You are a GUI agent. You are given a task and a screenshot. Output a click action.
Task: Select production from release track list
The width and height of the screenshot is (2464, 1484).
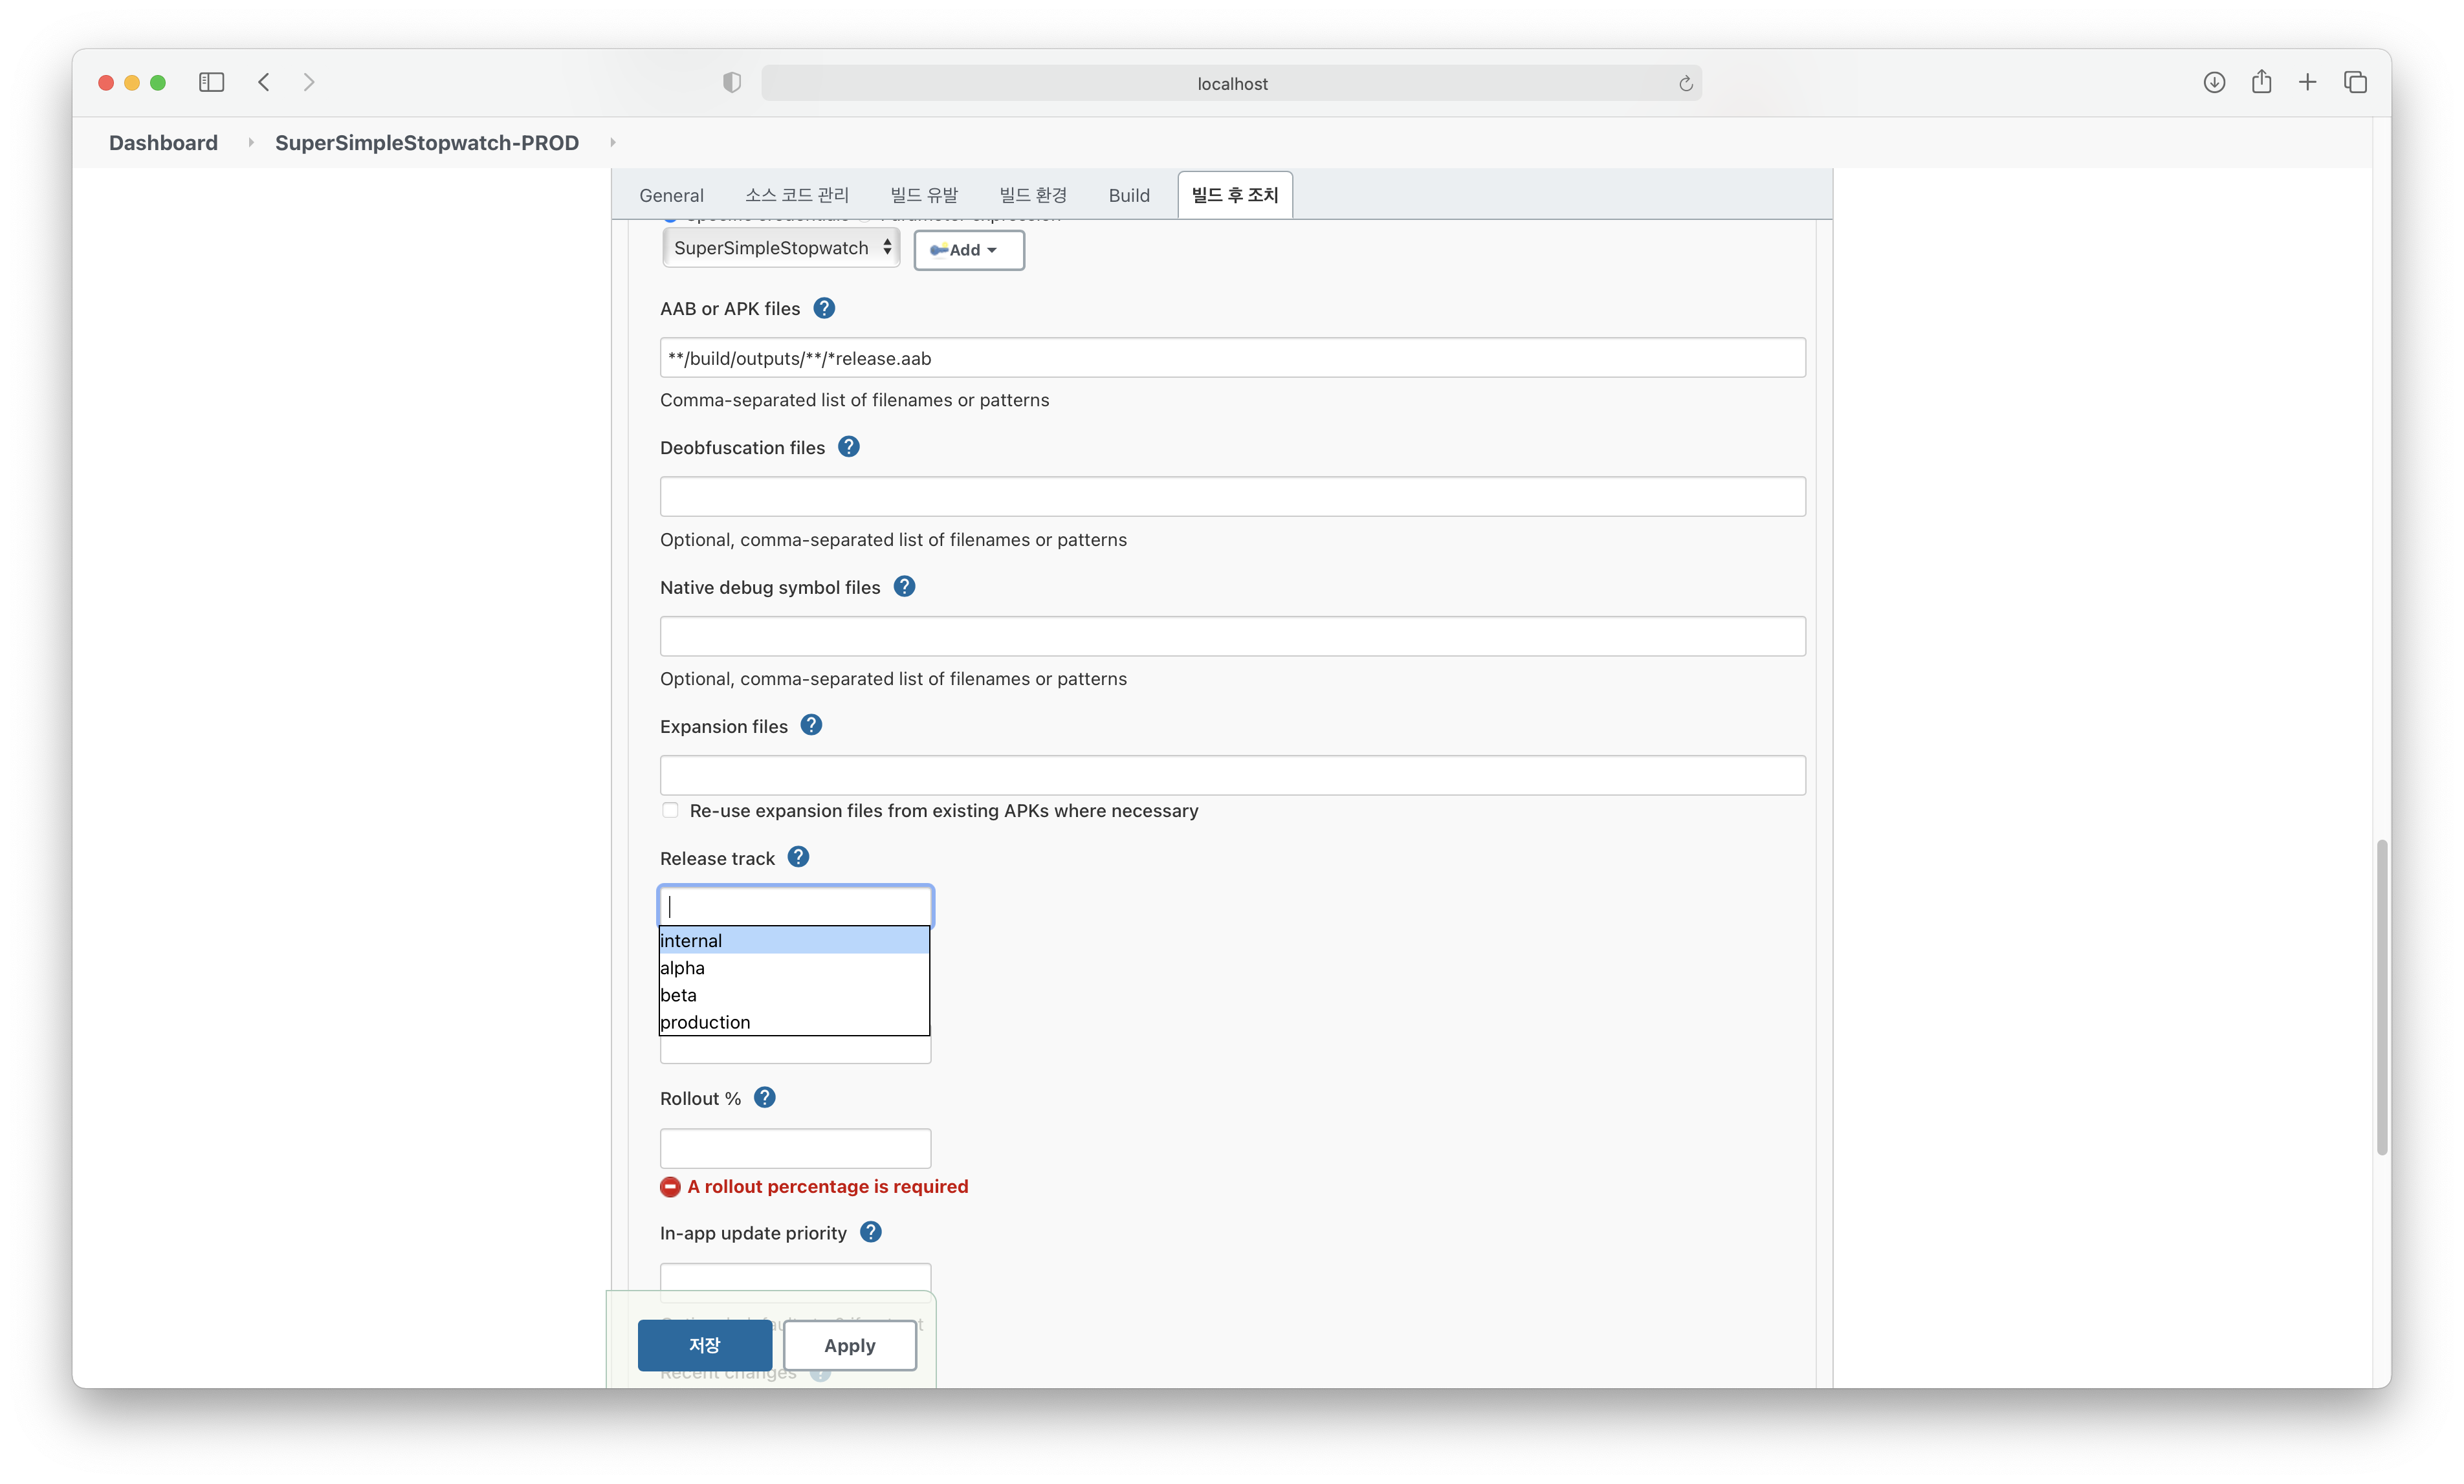coord(705,1022)
